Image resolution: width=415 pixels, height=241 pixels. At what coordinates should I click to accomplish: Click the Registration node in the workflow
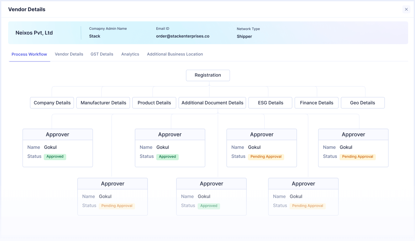[208, 75]
